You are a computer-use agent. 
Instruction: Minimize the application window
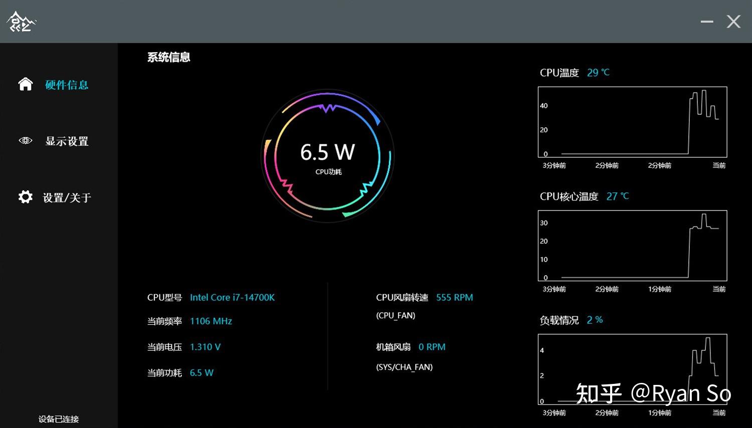click(707, 22)
